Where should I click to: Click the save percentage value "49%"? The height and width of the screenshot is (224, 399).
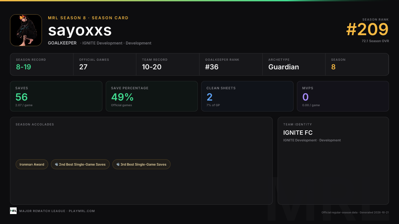[x=122, y=97]
